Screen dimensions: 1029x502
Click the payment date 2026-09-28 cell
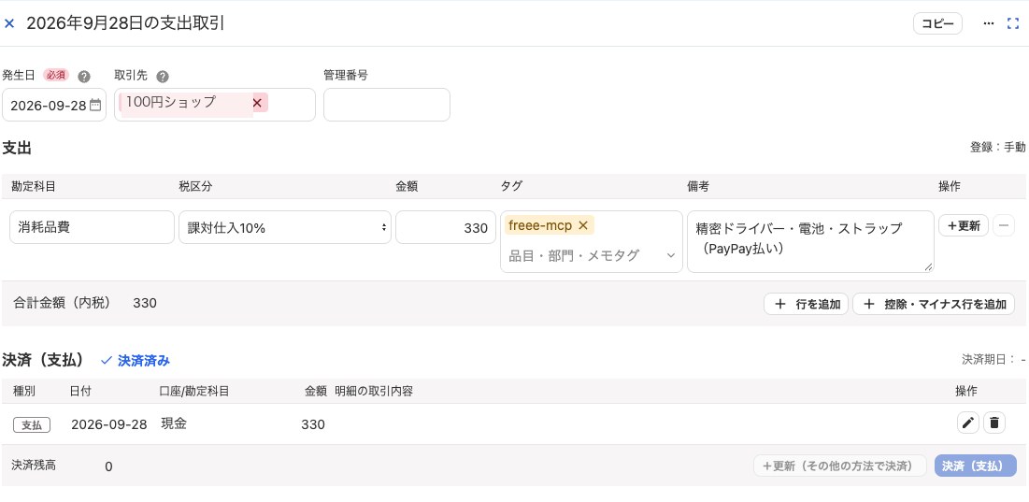pos(109,424)
